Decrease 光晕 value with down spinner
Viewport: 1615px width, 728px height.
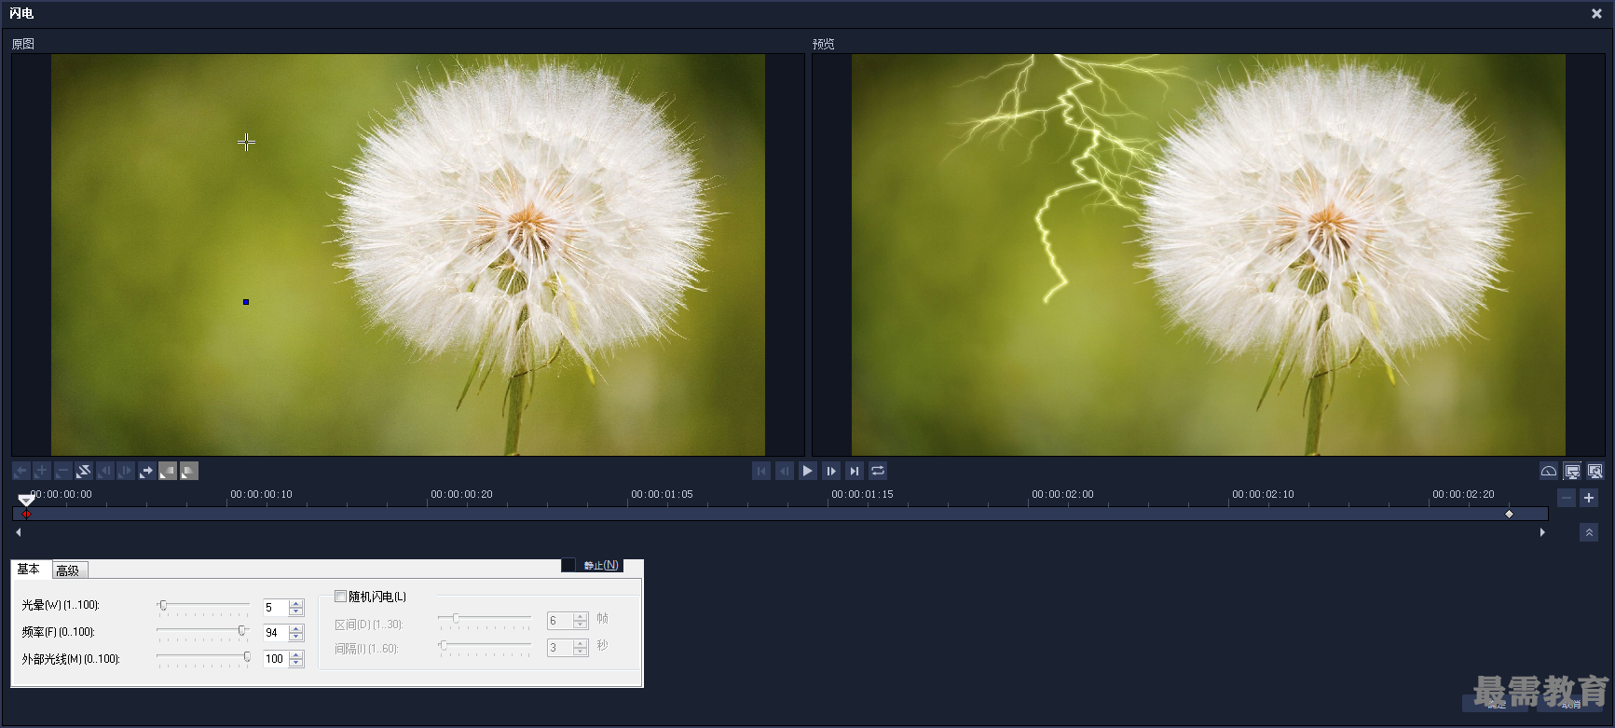pos(296,611)
